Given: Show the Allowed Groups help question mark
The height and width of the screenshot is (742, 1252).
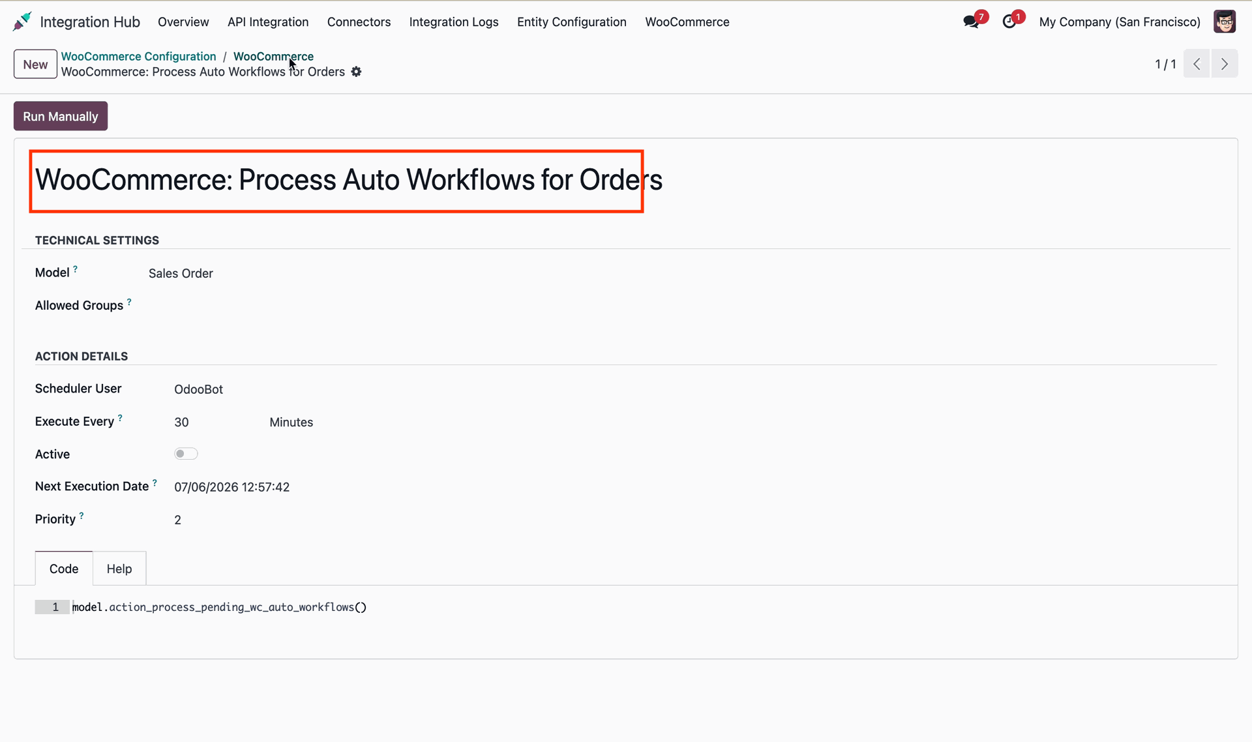Looking at the screenshot, I should point(129,302).
